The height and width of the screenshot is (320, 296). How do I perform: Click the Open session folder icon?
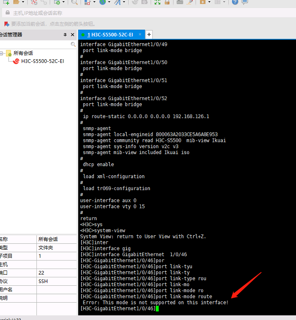click(16, 2)
